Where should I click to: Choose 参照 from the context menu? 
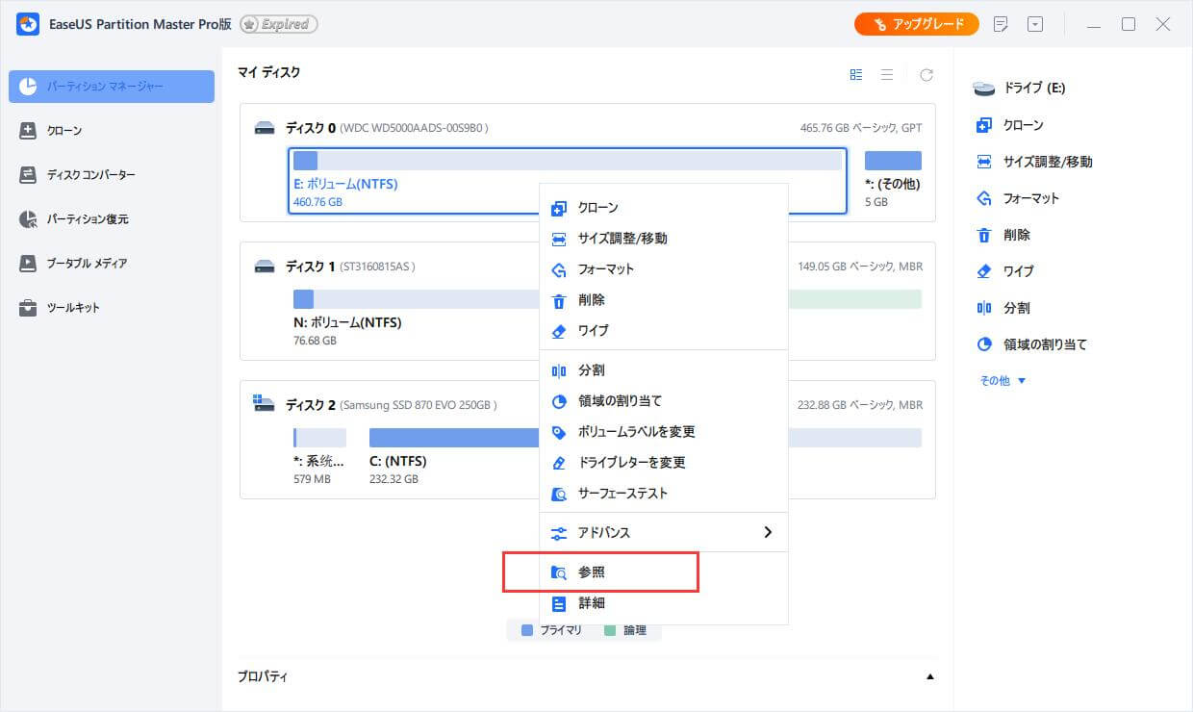click(592, 572)
